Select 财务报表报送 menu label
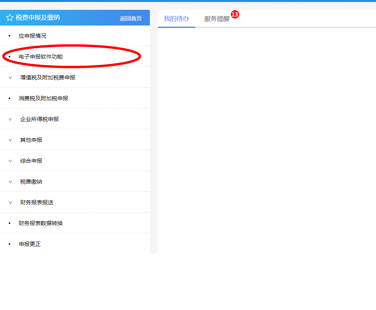 coord(37,202)
